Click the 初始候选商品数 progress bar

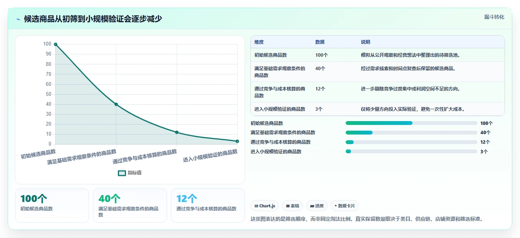click(x=411, y=123)
